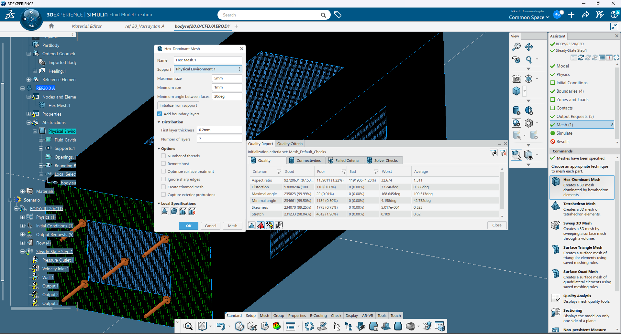Screen dimensions: 621x334
Task: Click the save report icon in Quality Report
Action: tap(279, 225)
